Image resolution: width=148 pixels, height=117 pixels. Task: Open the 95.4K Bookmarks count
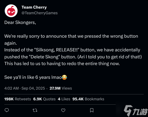pos(88,99)
